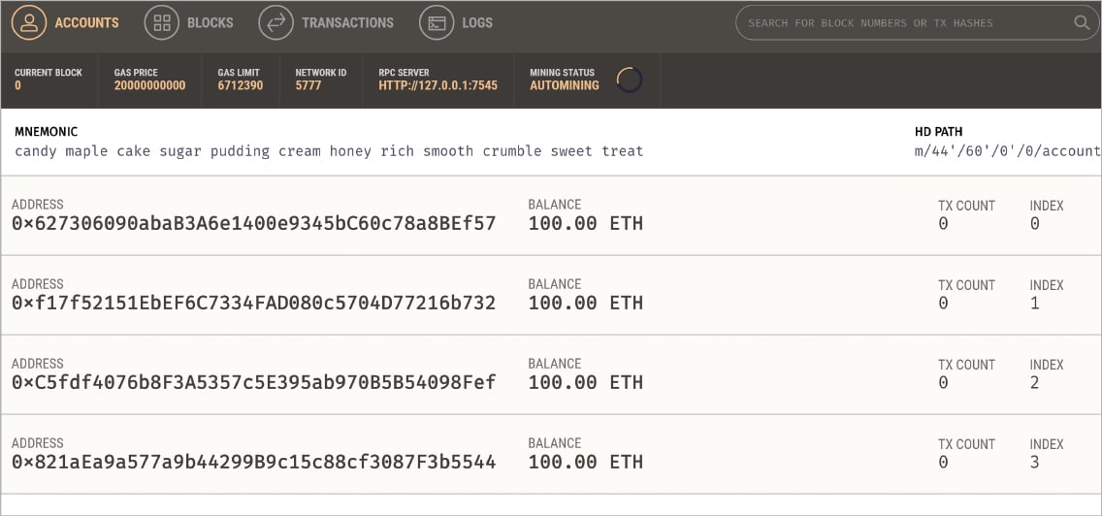1102x516 pixels.
Task: Click the search magnifier icon
Action: (1082, 22)
